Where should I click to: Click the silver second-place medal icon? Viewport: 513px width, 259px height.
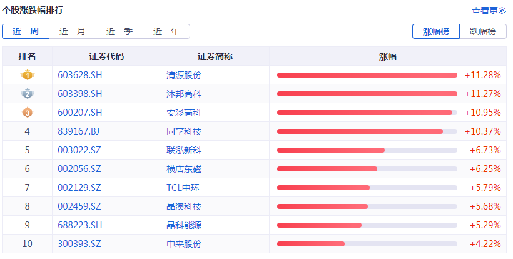coord(27,94)
